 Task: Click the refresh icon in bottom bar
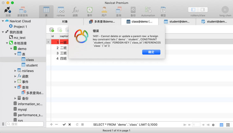tap(77, 124)
